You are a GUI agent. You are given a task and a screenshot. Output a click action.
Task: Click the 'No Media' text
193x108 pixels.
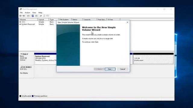(24, 73)
